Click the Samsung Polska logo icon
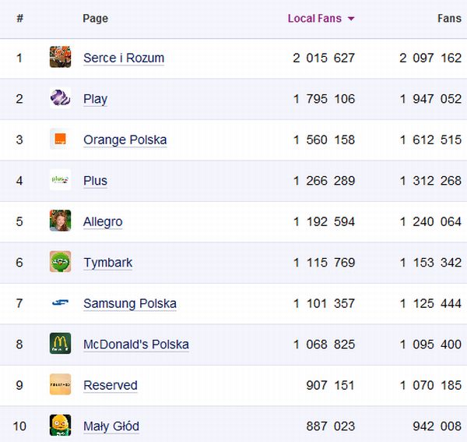This screenshot has width=467, height=442. pyautogui.click(x=60, y=303)
